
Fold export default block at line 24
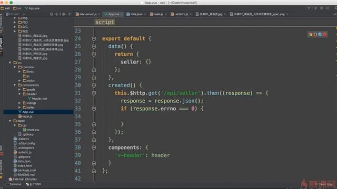click(x=94, y=38)
